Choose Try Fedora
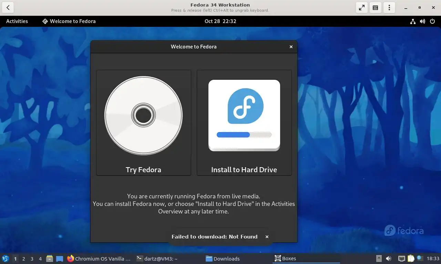 click(144, 123)
